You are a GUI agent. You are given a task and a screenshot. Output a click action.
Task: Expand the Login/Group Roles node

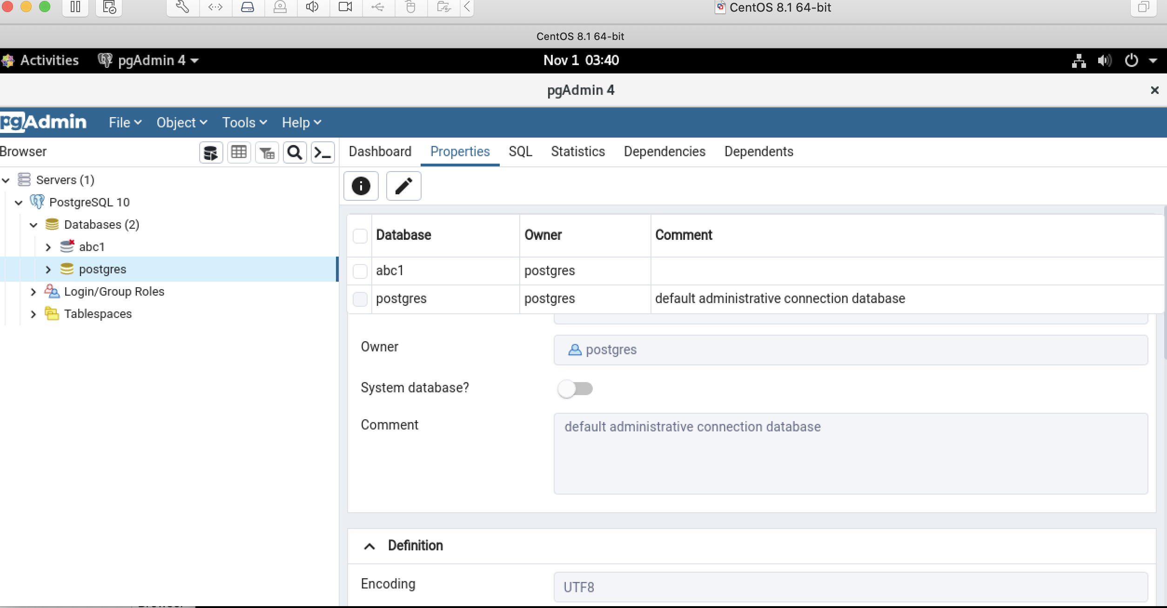point(34,291)
